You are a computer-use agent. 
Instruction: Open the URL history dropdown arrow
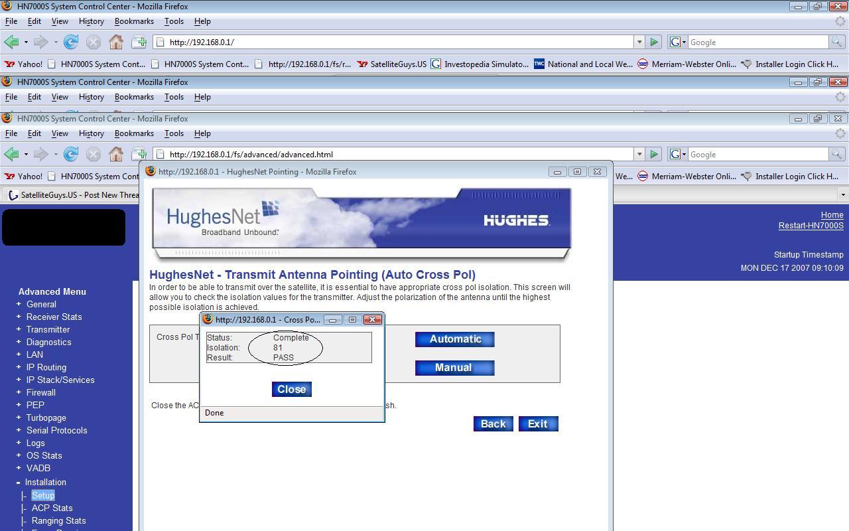tap(639, 42)
